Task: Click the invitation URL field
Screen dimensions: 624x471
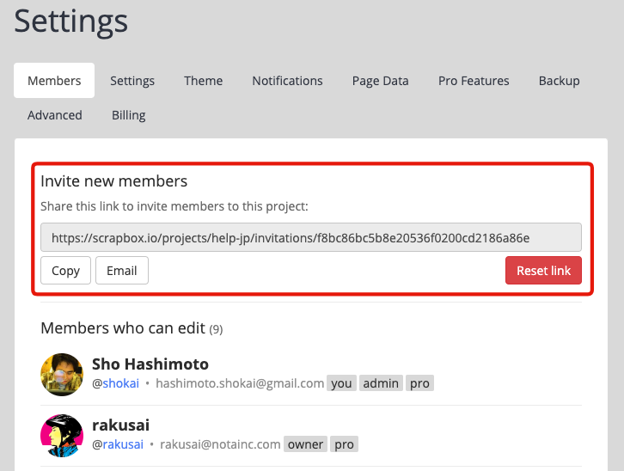Action: point(311,237)
